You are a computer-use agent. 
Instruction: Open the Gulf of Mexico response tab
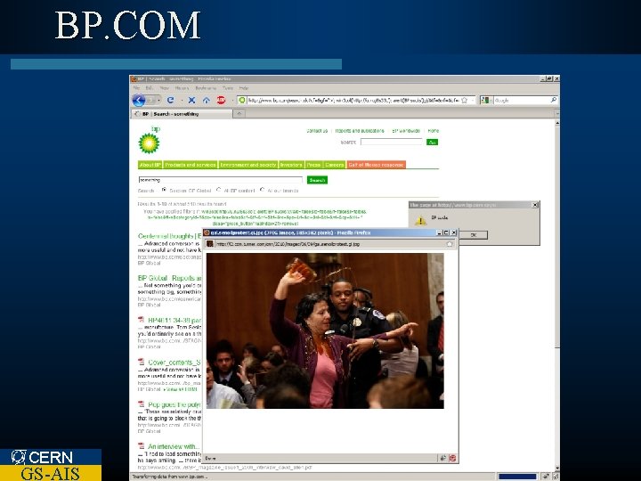376,165
